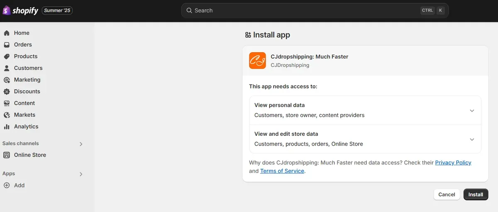498x212 pixels.
Task: Open the Customers person icon
Action: pos(7,68)
